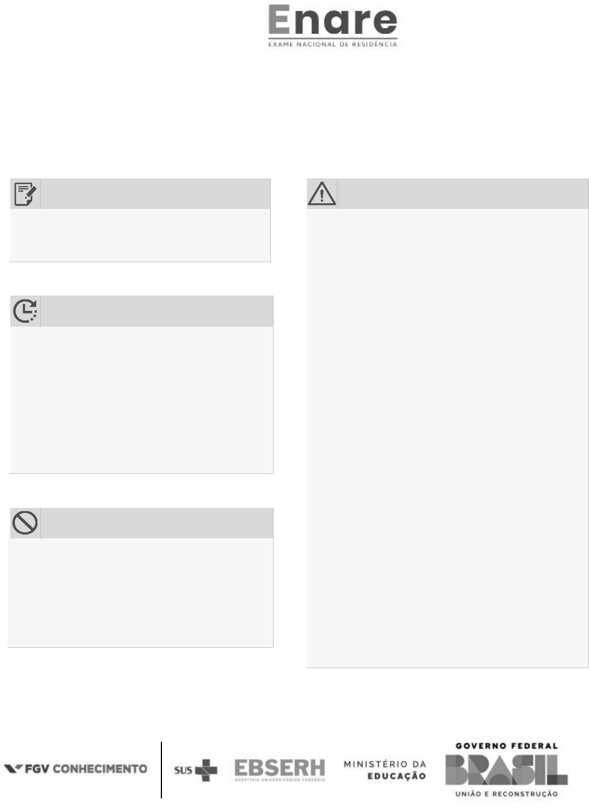This screenshot has height=804, width=589.
Task: Click the gray header bar beside the prohibition icon
Action: click(x=156, y=523)
